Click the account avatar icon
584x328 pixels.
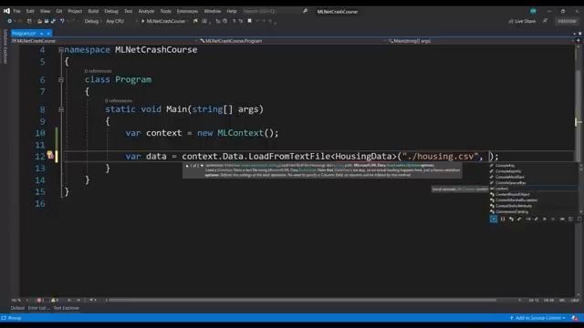[533, 11]
